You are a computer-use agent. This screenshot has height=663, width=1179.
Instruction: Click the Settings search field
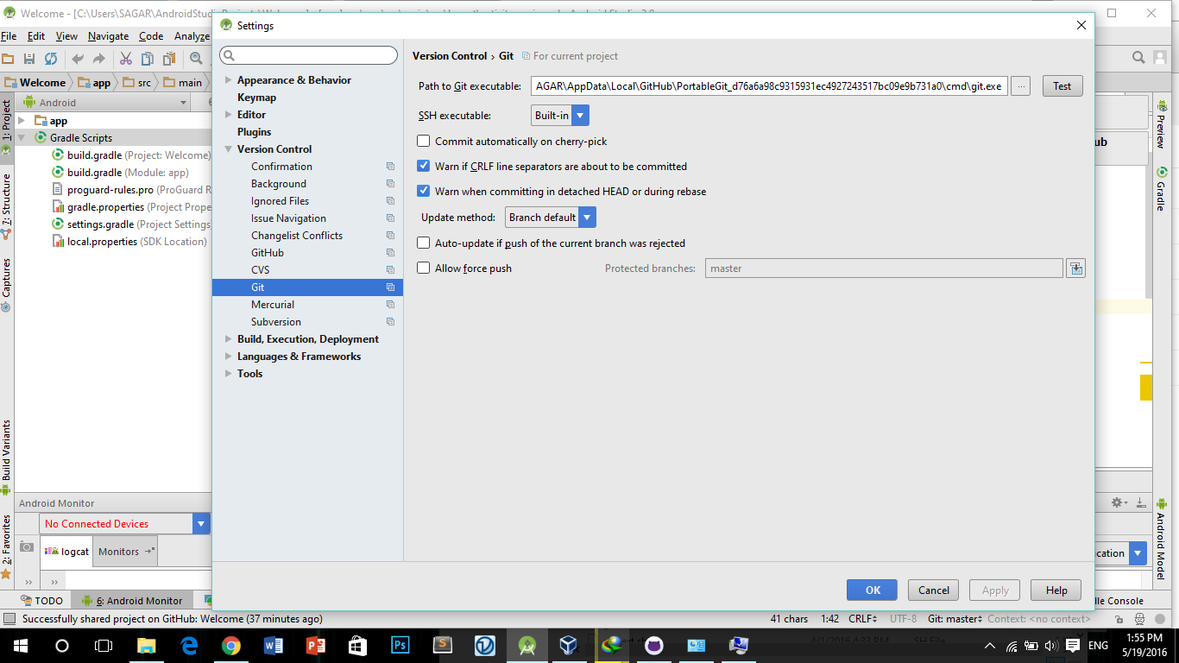(308, 54)
